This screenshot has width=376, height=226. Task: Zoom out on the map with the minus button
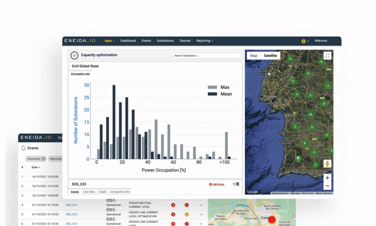(x=327, y=186)
